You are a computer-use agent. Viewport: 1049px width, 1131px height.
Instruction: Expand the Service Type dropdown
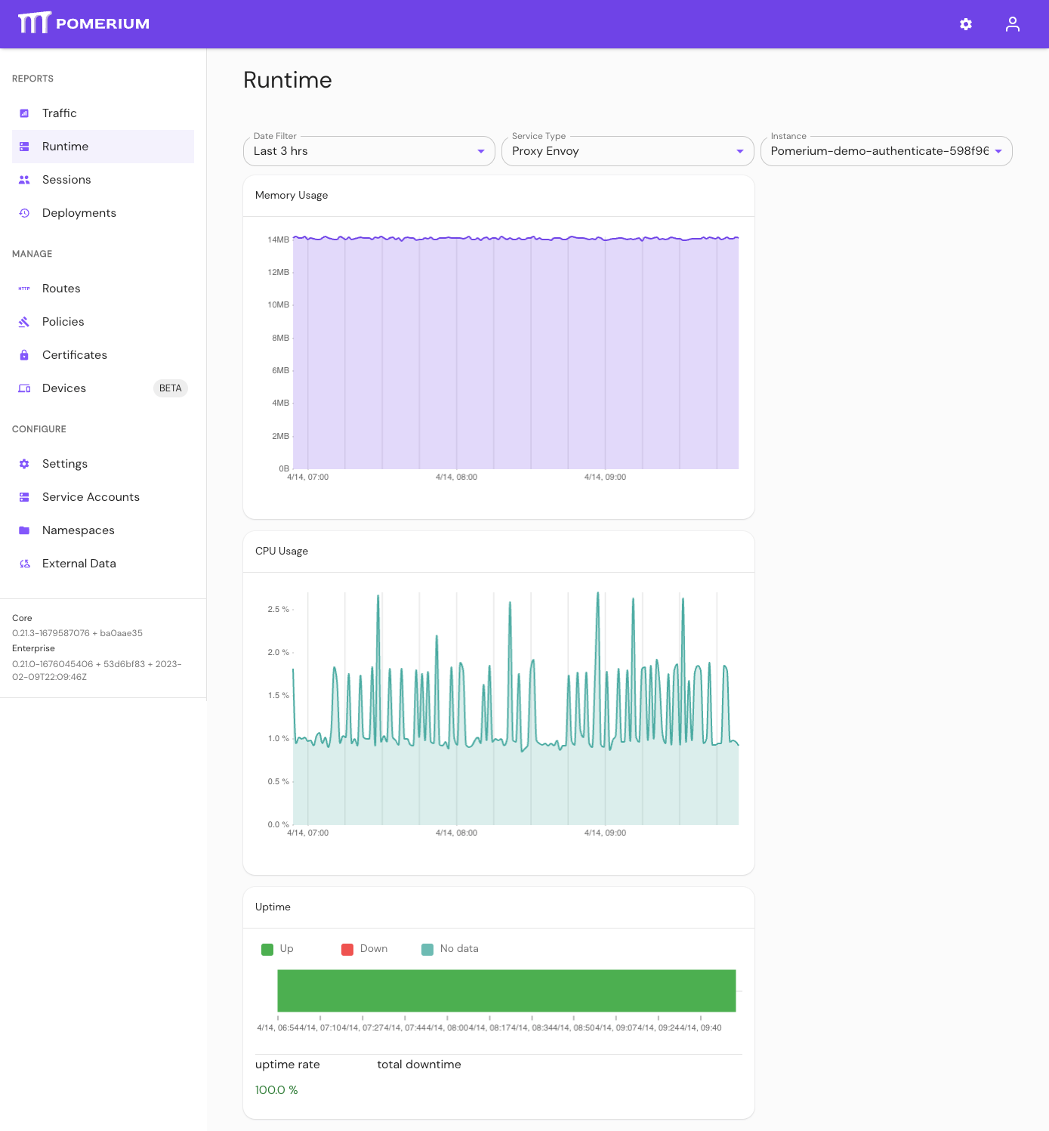click(739, 151)
